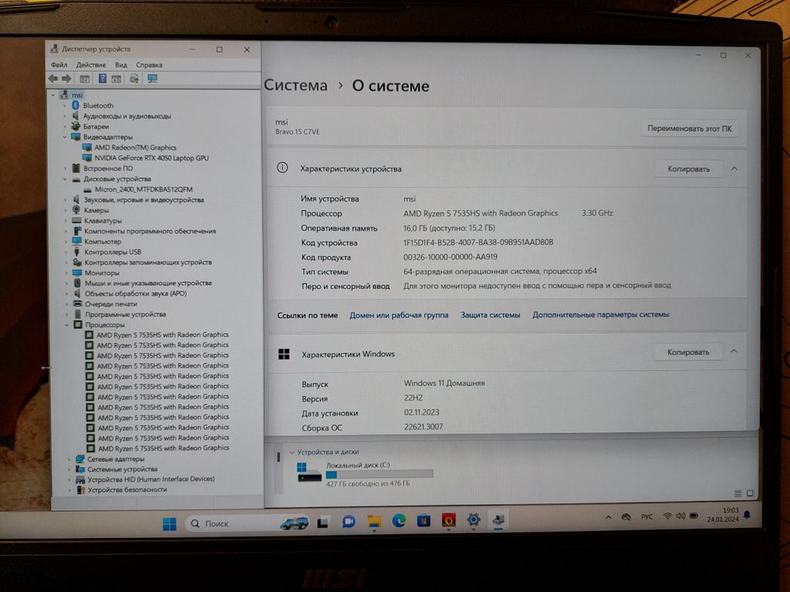Click the monitor Scan for hardware changes icon

coord(152,79)
